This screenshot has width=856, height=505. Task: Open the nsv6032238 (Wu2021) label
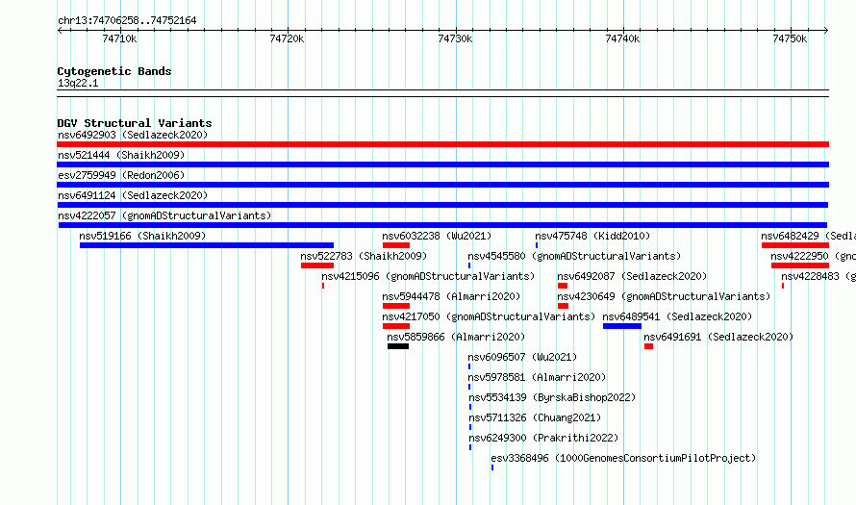click(437, 236)
